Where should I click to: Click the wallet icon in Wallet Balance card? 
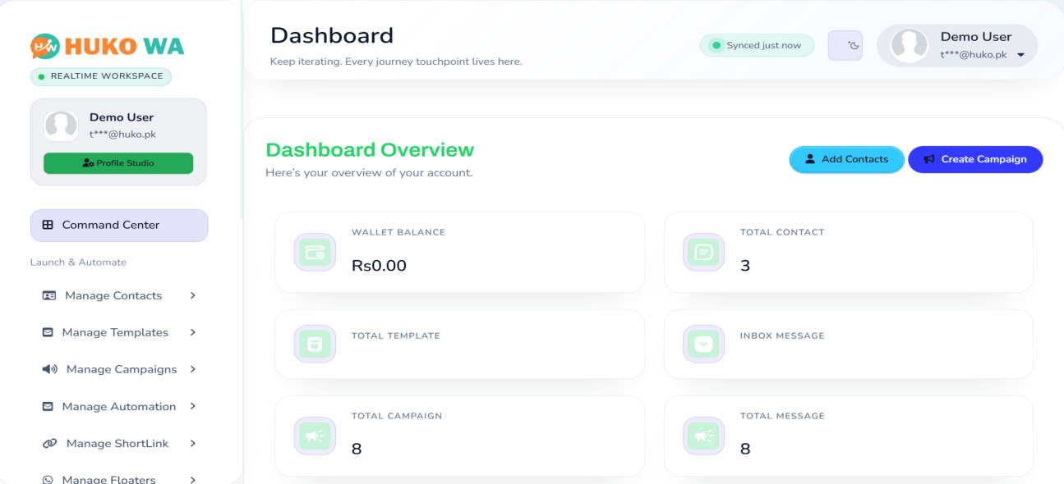315,253
